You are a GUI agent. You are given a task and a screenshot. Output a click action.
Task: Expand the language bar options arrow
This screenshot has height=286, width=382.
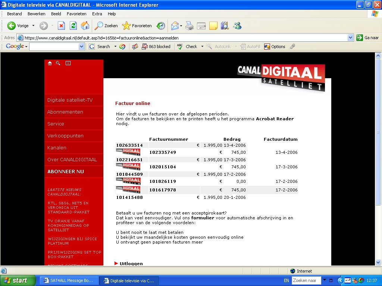[325, 280]
